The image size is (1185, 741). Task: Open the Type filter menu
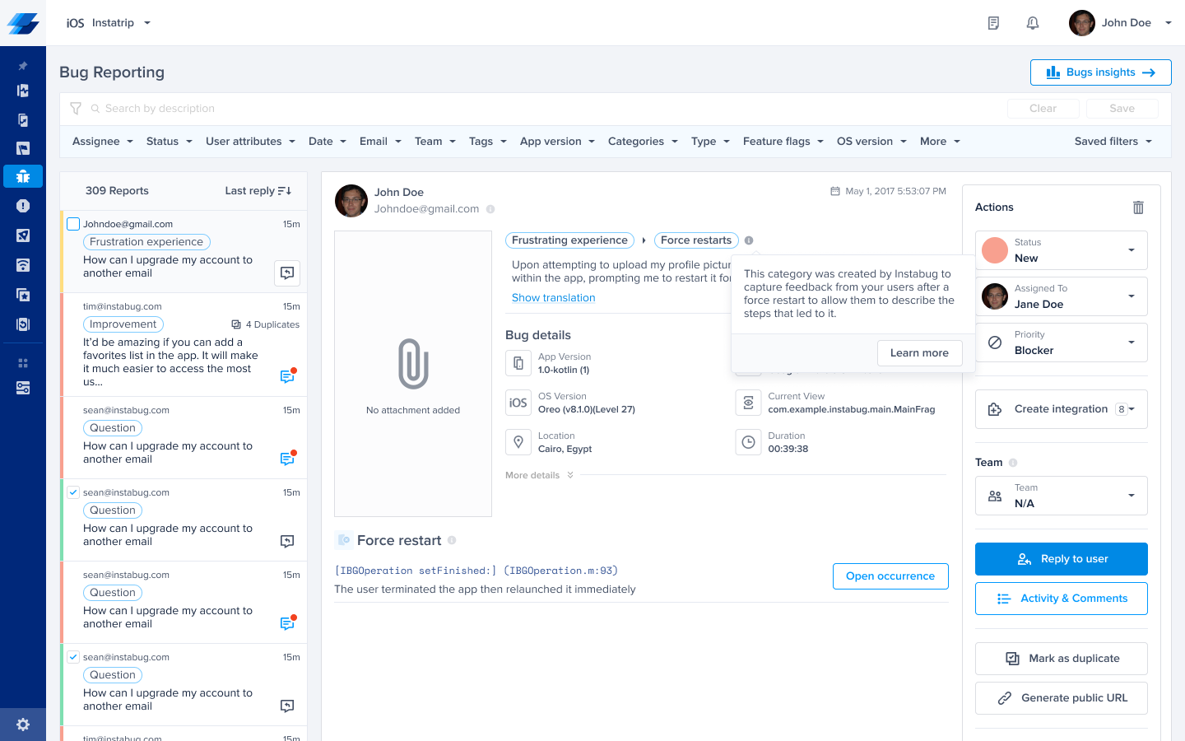711,142
